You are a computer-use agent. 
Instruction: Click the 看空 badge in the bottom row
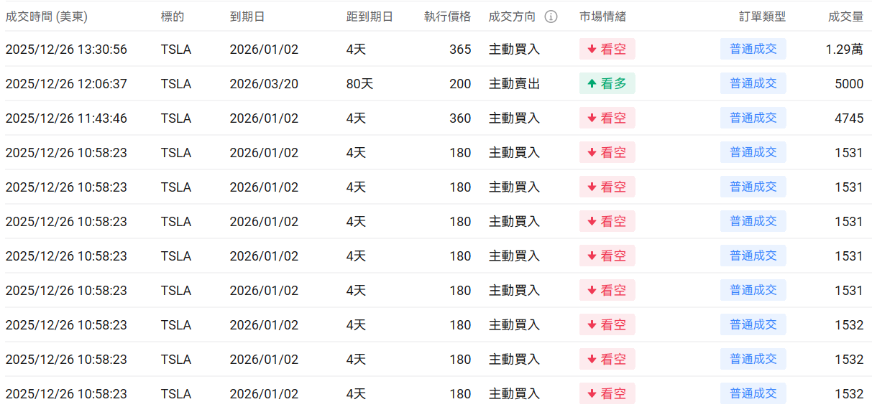(607, 394)
